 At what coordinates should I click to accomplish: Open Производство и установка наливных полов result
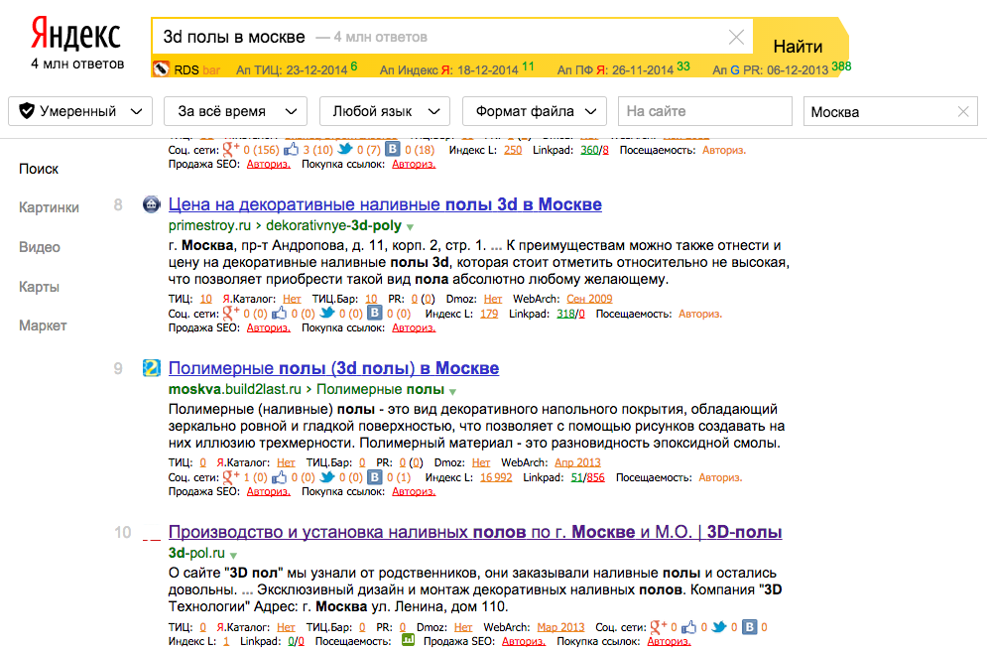[474, 532]
